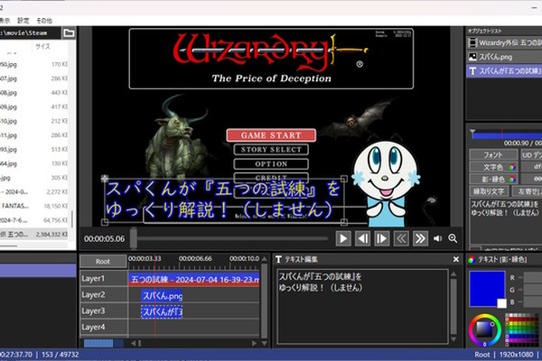
Task: Close the テキスト編集 panel
Action: pos(456,259)
